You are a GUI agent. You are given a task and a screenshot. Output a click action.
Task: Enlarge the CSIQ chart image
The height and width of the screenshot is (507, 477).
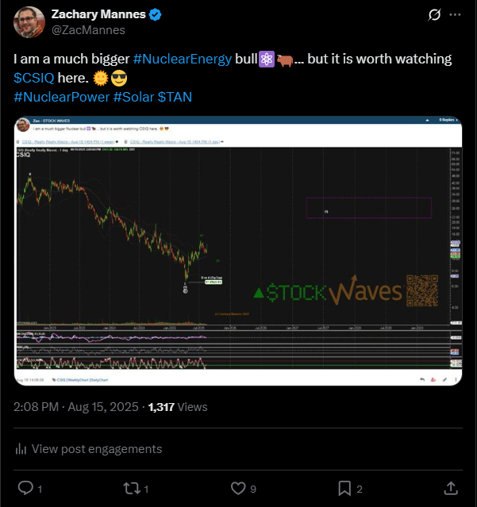tap(238, 251)
